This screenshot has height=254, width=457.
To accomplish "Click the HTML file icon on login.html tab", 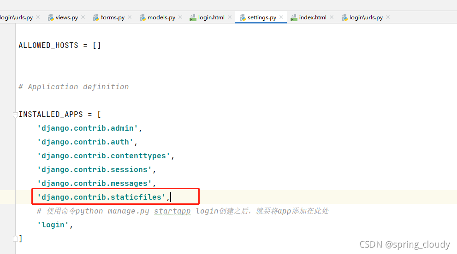I will click(193, 18).
